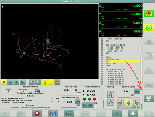Click the M1 optional stop button
155x117 pixels.
tap(117, 113)
